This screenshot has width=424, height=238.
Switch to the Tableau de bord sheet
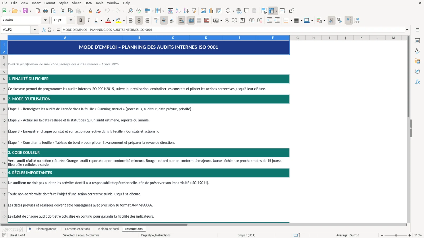[108, 229]
